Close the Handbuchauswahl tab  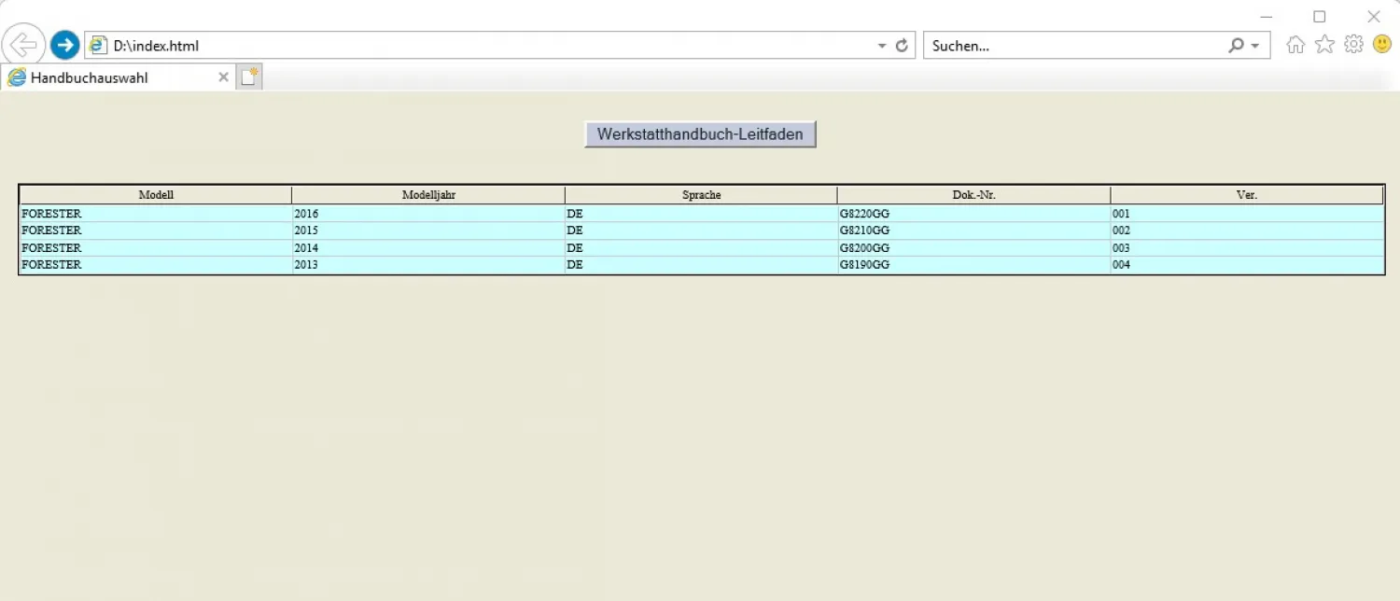coord(223,77)
